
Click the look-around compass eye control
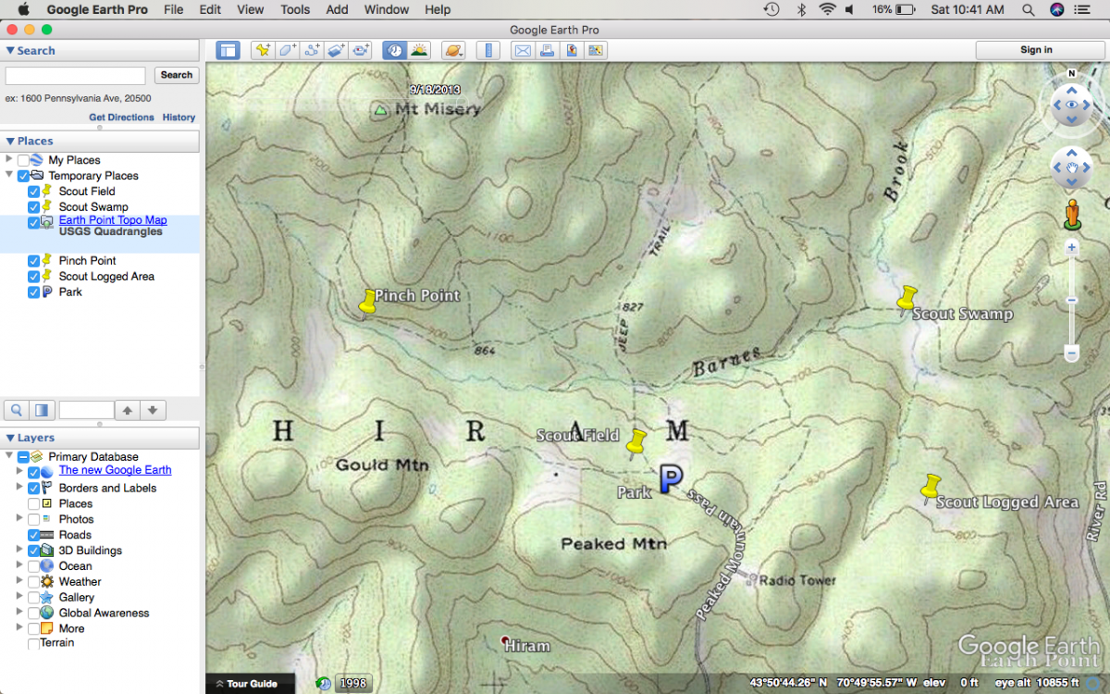(1072, 105)
